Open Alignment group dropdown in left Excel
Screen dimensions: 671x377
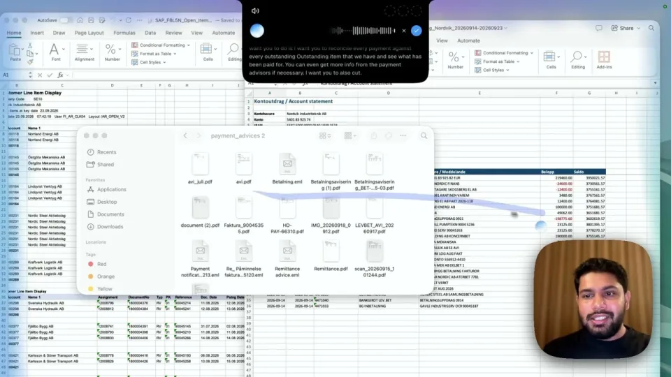85,52
